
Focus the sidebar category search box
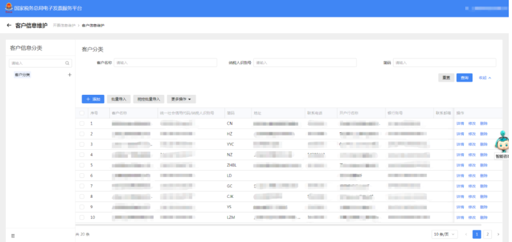40,64
